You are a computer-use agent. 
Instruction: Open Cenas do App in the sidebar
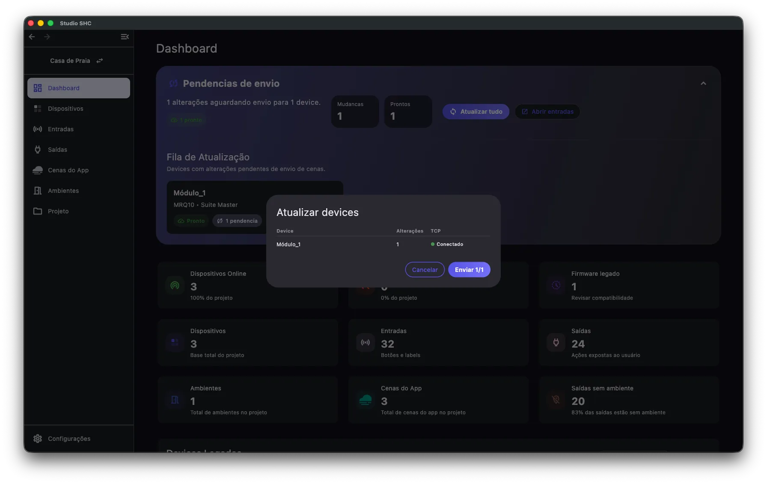79,170
